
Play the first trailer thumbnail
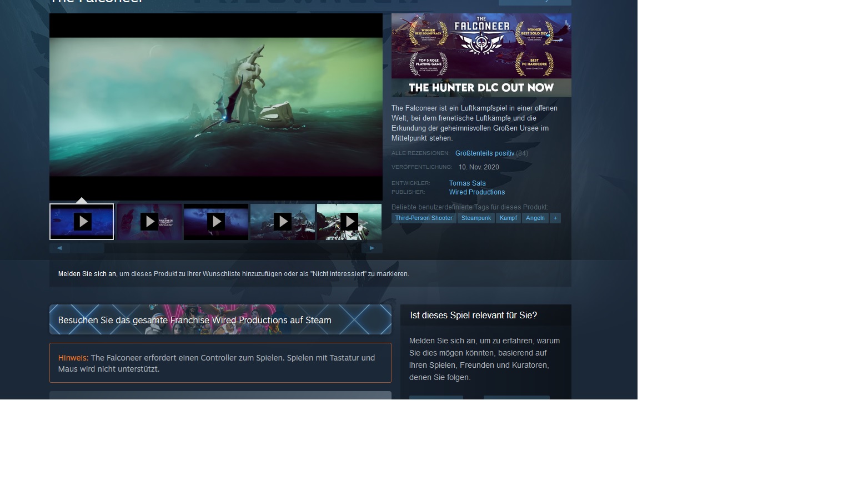82,222
